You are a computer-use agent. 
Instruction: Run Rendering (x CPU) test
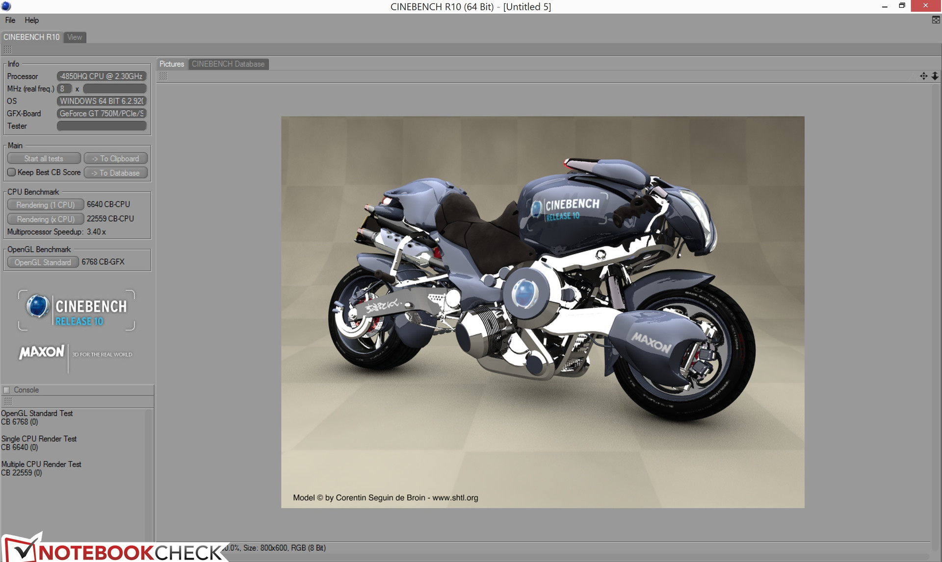pyautogui.click(x=46, y=219)
